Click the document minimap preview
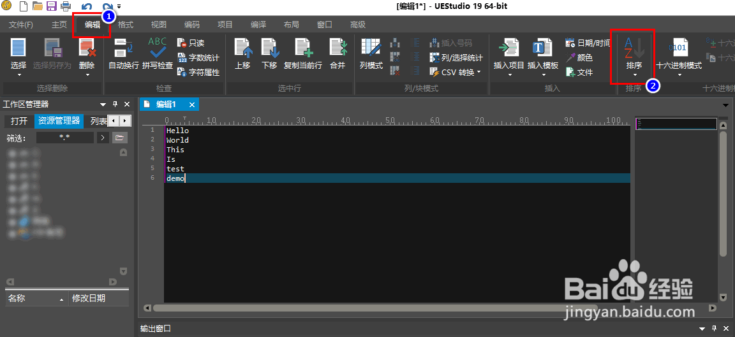The image size is (735, 337). (676, 124)
